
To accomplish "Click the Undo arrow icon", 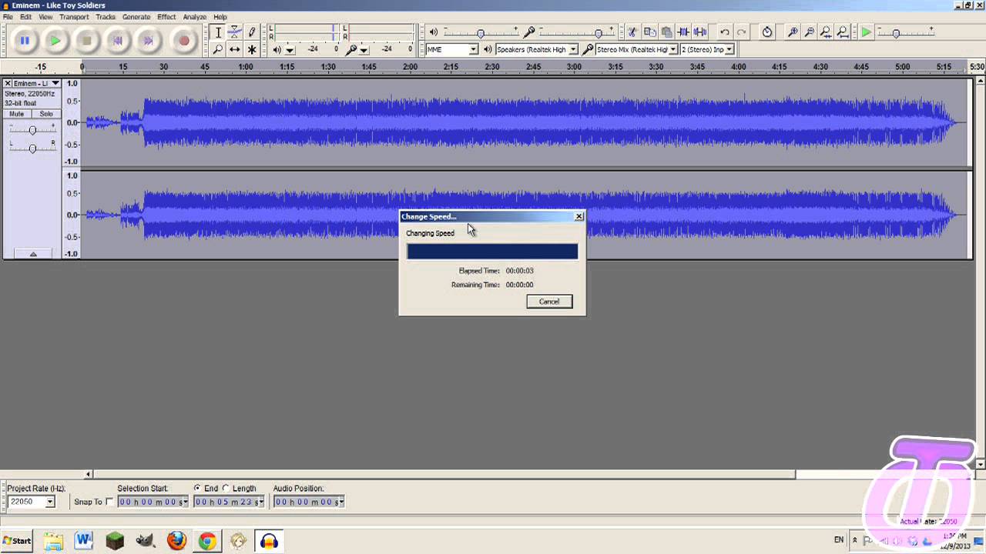I will click(725, 32).
